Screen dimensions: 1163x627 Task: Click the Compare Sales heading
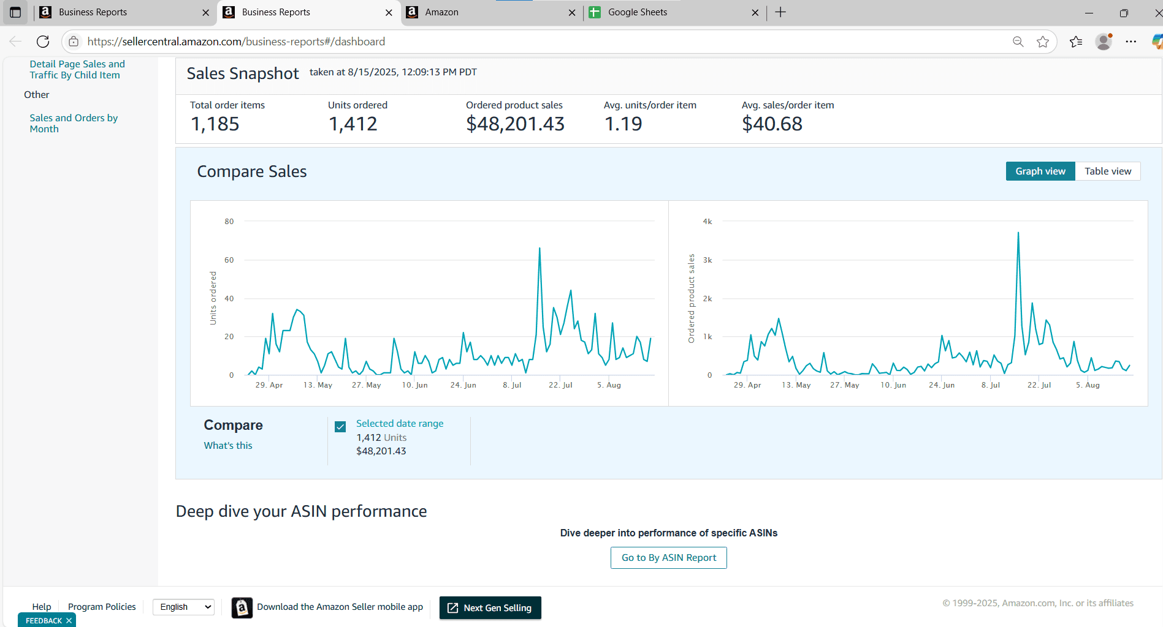pos(252,171)
